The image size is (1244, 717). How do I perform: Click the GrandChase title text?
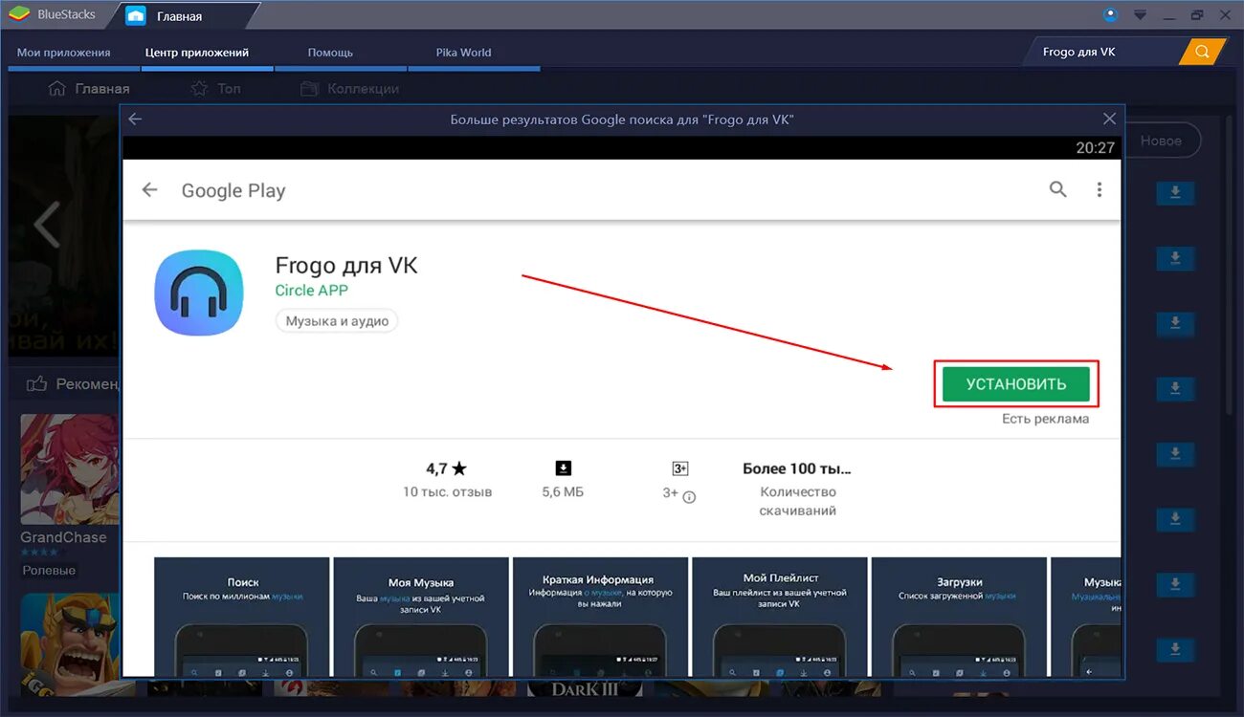pos(63,537)
